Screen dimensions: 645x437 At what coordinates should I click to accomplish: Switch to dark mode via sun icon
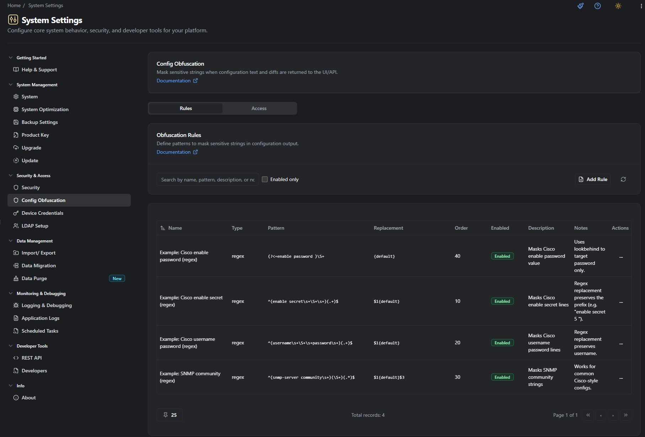point(618,6)
